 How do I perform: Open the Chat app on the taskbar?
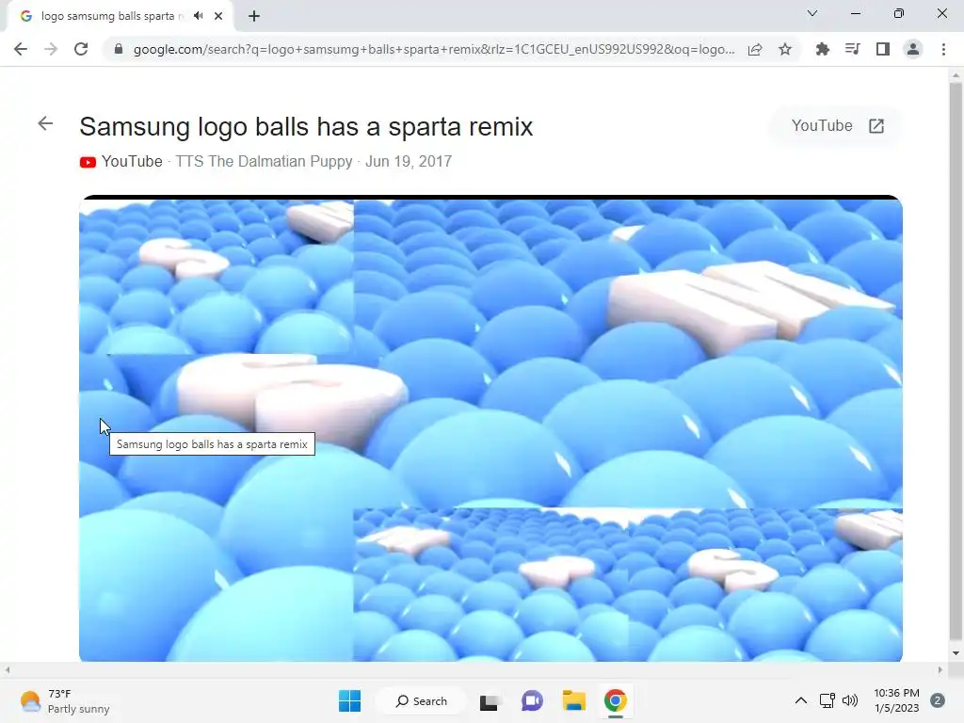[x=532, y=700]
